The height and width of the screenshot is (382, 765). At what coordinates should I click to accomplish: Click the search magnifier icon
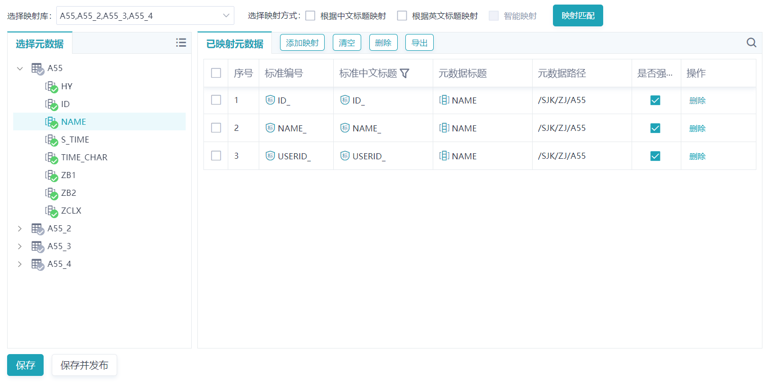coord(751,43)
